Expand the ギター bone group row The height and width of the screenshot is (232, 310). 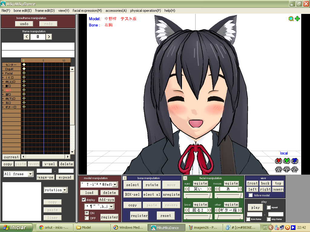click(3, 107)
